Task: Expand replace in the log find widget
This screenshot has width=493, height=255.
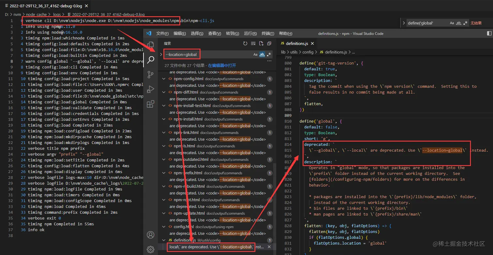Action: [x=404, y=23]
